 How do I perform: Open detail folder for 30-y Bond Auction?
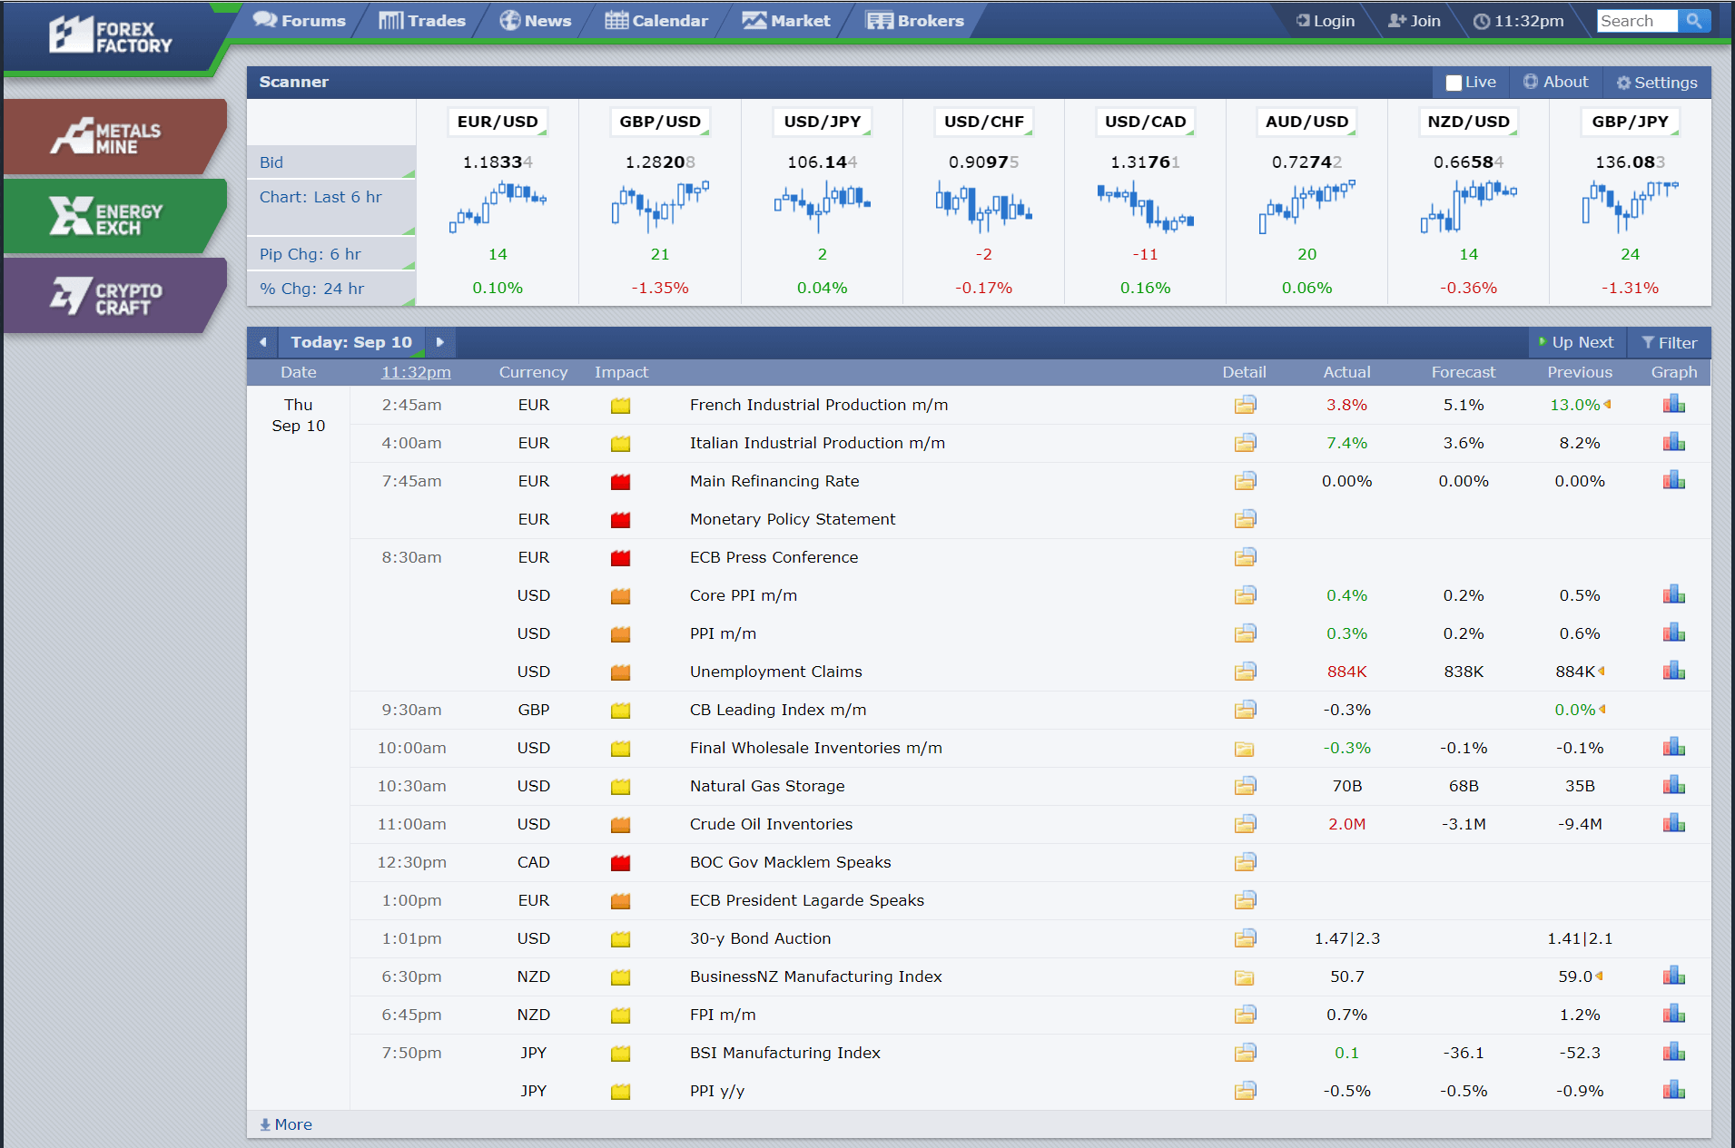click(x=1245, y=938)
